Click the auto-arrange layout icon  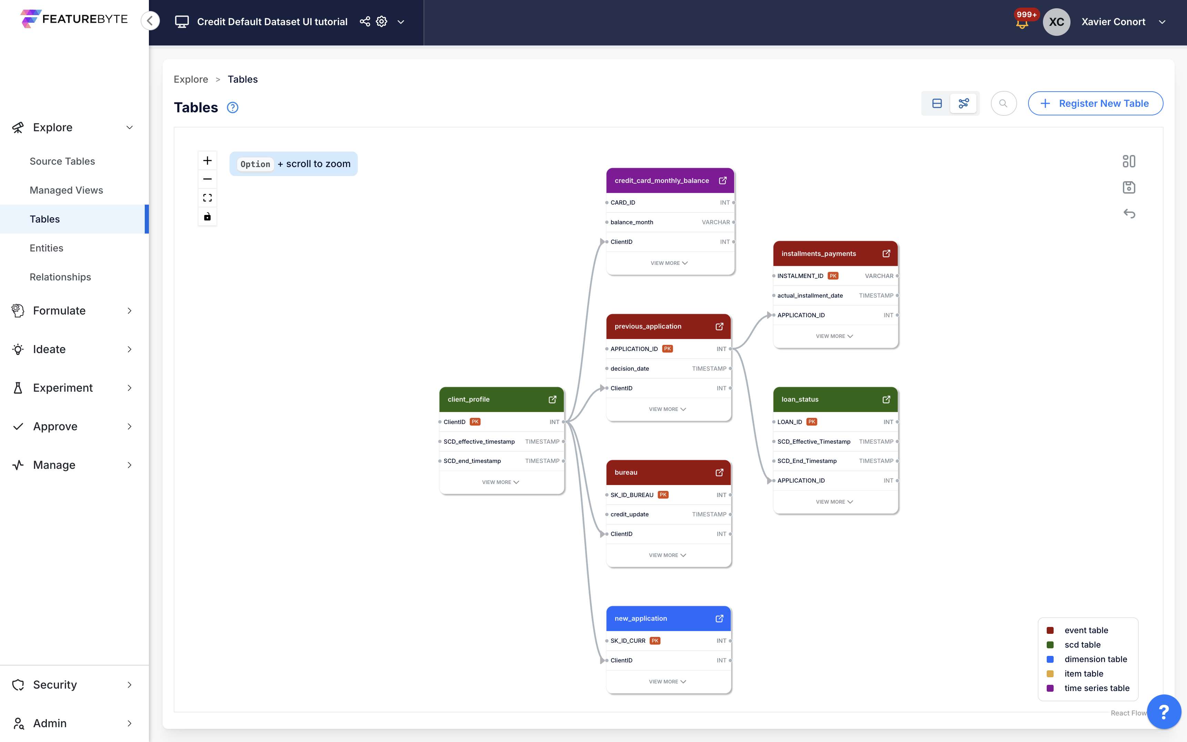point(1129,161)
